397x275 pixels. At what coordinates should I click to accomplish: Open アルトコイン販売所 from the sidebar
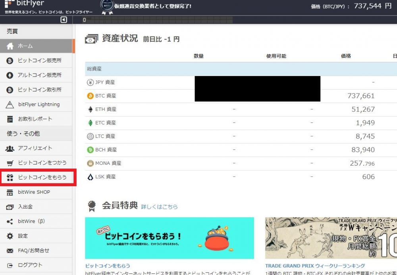click(36, 75)
